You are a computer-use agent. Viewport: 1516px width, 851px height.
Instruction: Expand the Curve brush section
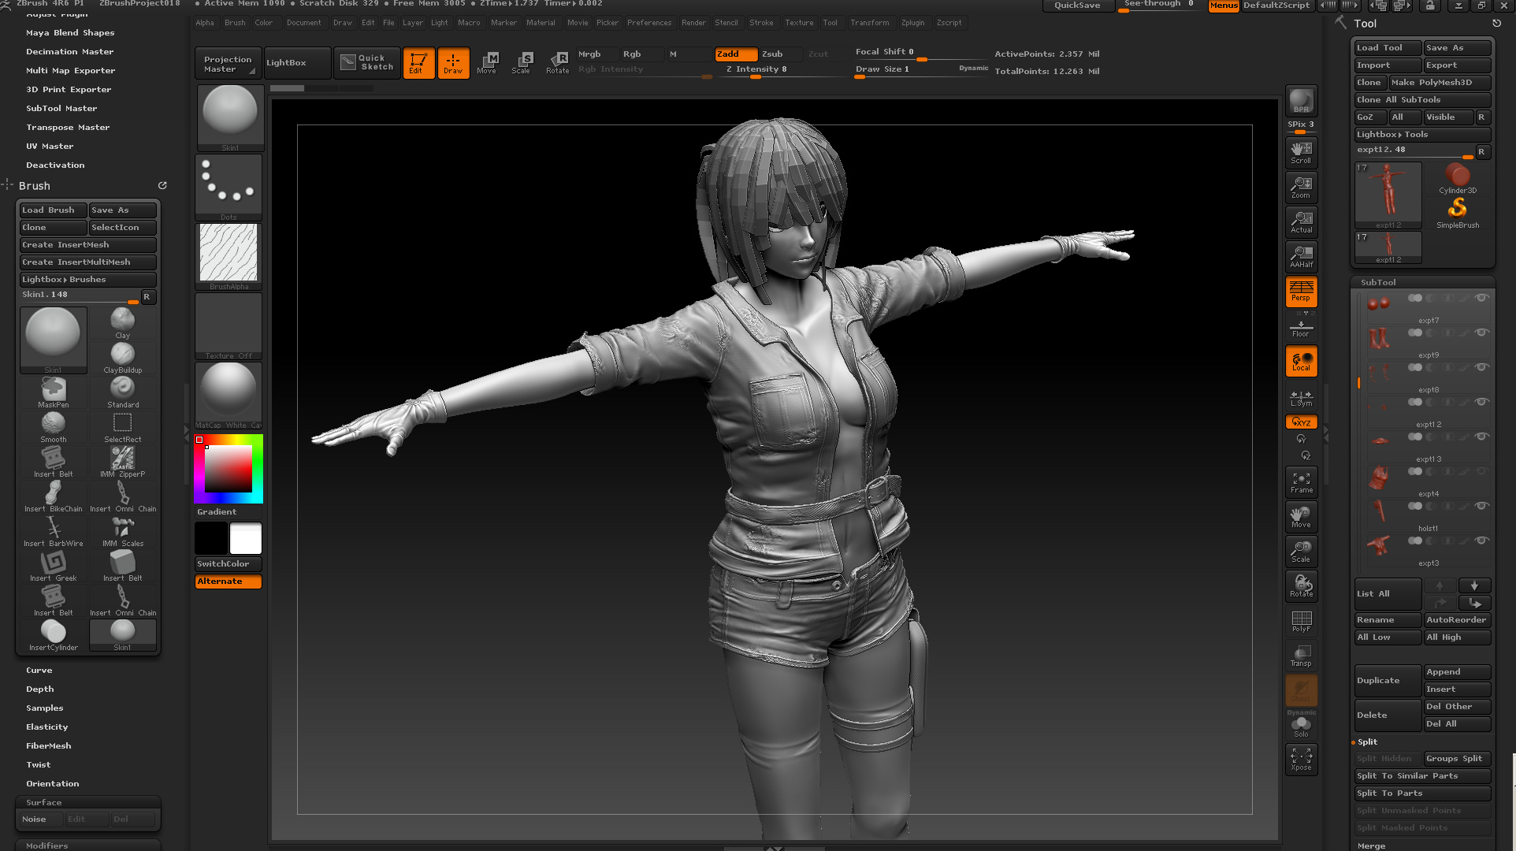[x=39, y=671]
